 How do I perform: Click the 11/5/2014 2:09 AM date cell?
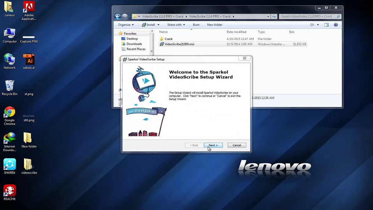click(240, 44)
